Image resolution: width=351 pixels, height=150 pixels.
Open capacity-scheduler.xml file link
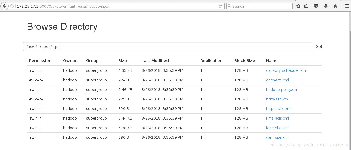pos(286,70)
